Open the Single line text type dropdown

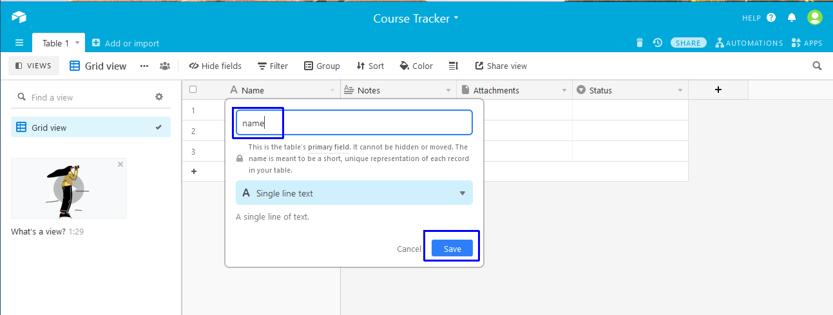354,193
